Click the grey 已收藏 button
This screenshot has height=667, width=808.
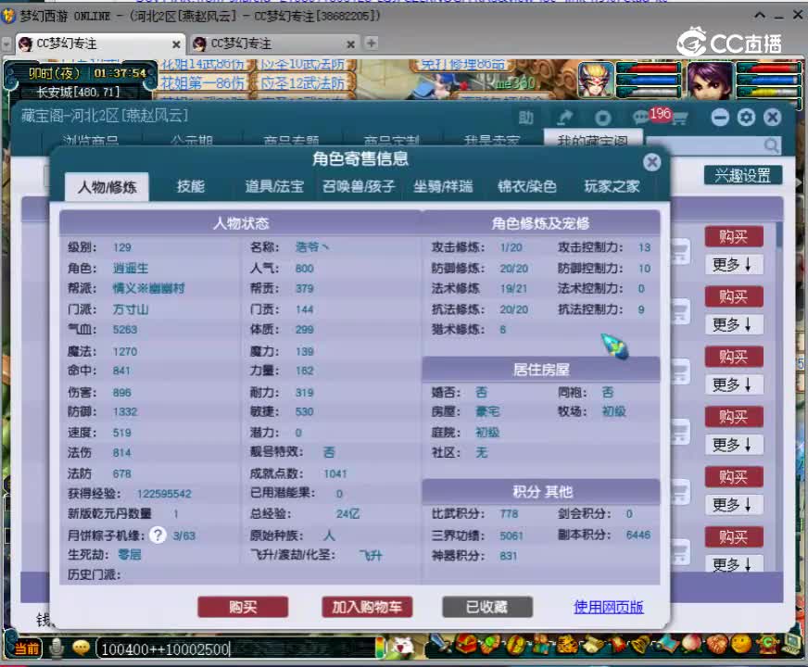[487, 608]
